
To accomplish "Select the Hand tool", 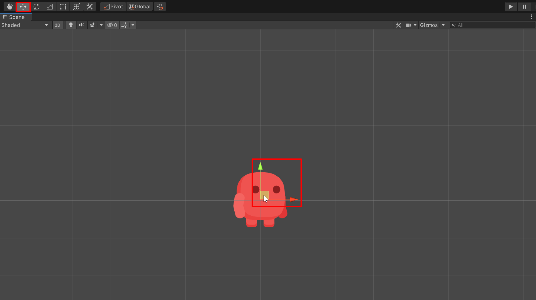I will 10,7.
